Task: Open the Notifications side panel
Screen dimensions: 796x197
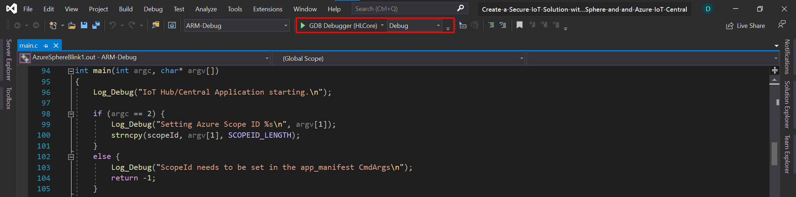Action: click(x=787, y=57)
